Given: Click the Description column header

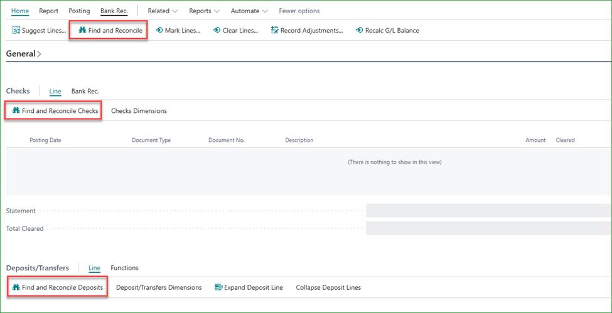Looking at the screenshot, I should click(x=299, y=140).
